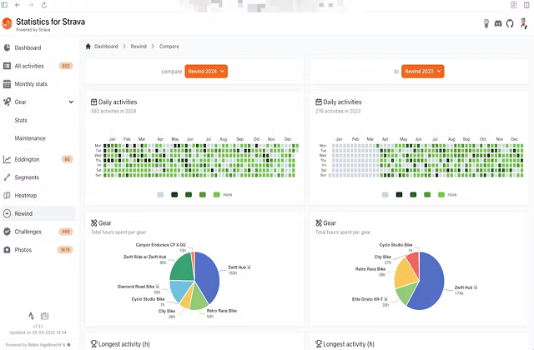This screenshot has width=534, height=350.
Task: Click the All activities table icon
Action: (x=7, y=66)
